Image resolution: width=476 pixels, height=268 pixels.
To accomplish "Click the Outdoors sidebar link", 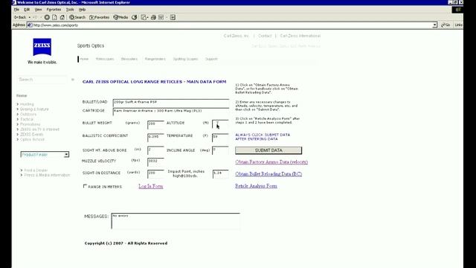I will (x=28, y=114).
